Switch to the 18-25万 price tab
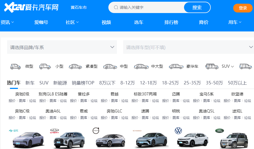This screenshot has width=254, height=149. [x=170, y=83]
